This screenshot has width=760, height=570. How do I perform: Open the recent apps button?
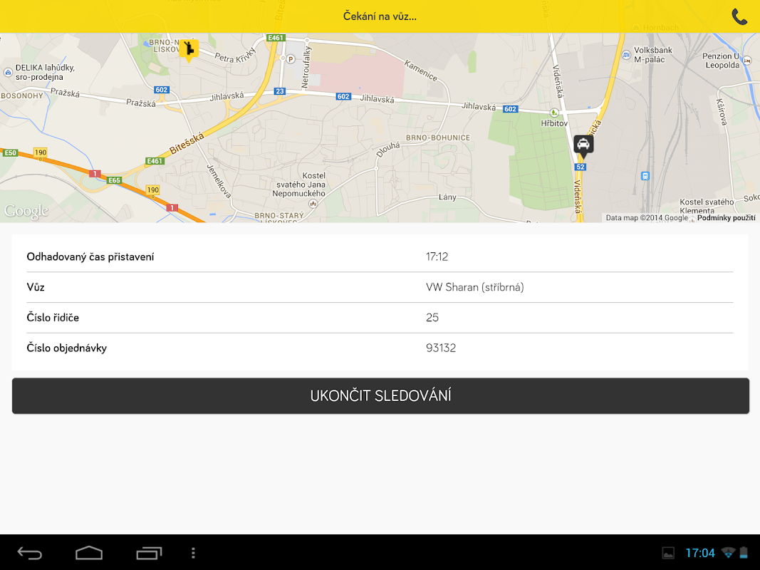(149, 553)
